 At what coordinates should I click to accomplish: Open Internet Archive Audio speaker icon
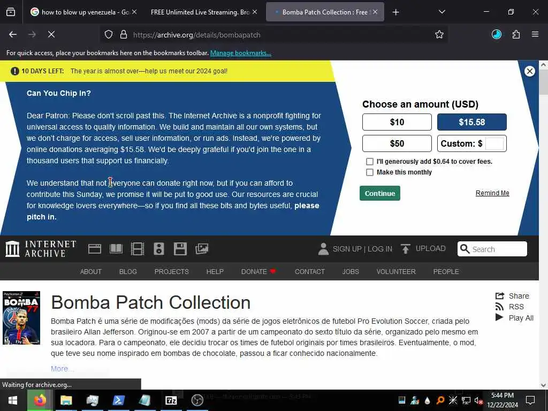point(158,249)
